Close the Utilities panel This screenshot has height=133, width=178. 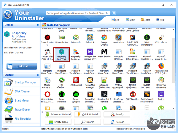(38, 75)
